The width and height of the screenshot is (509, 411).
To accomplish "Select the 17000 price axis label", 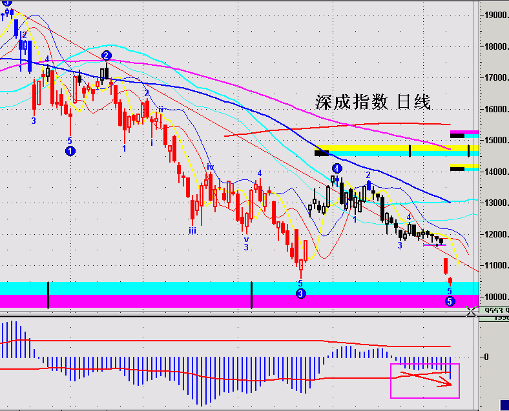I will (495, 78).
